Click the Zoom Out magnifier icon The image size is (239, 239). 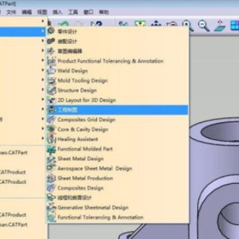pos(203,25)
